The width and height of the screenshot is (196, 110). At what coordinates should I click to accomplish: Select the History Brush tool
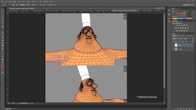tap(2, 35)
